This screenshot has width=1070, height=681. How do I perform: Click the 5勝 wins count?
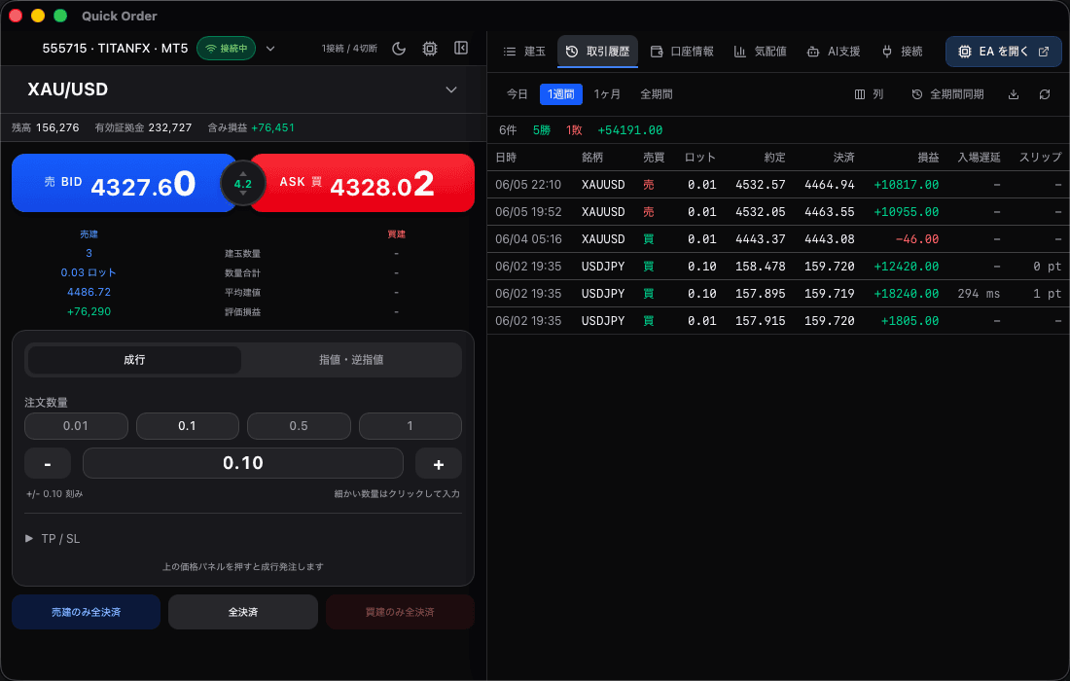[542, 130]
